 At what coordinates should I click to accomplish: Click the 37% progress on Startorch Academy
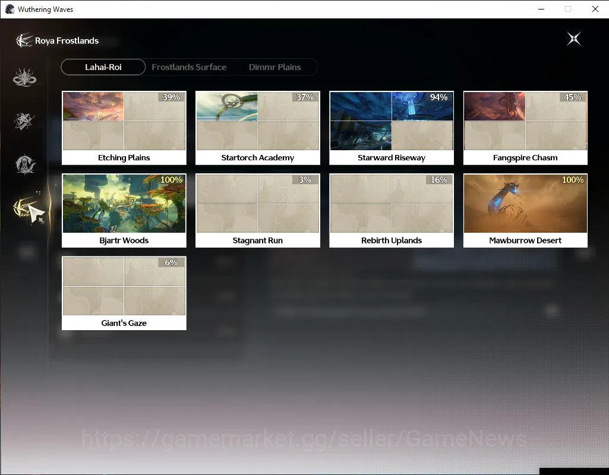pyautogui.click(x=305, y=97)
